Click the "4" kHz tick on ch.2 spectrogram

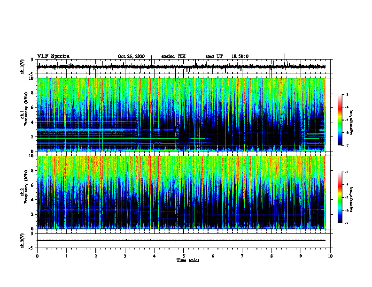tap(33, 200)
